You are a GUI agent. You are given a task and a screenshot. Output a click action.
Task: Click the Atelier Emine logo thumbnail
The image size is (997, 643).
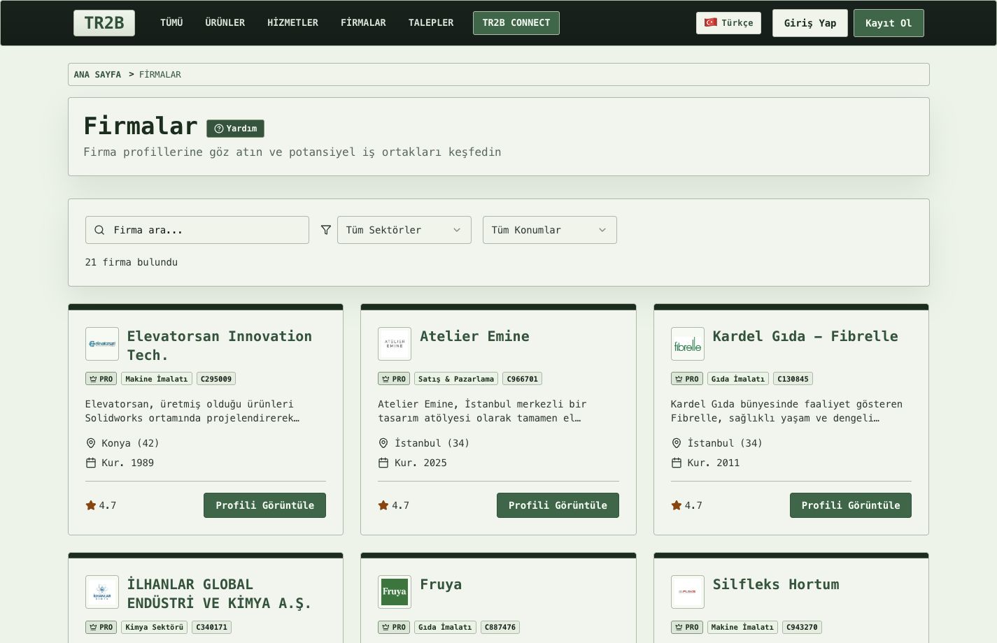395,344
